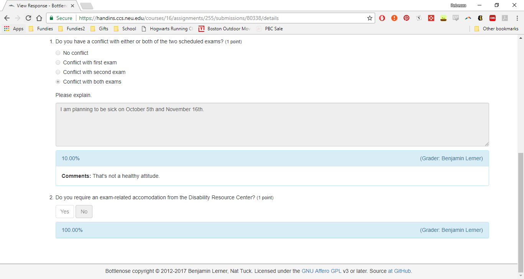Bookmark this page with the star
524x279 pixels.
(370, 18)
